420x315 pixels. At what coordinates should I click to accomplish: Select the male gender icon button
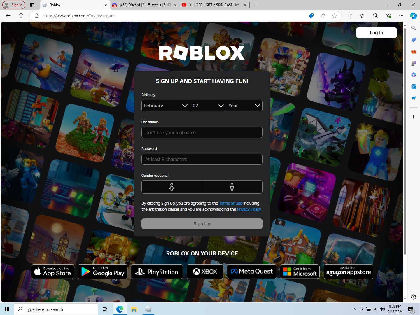232,187
